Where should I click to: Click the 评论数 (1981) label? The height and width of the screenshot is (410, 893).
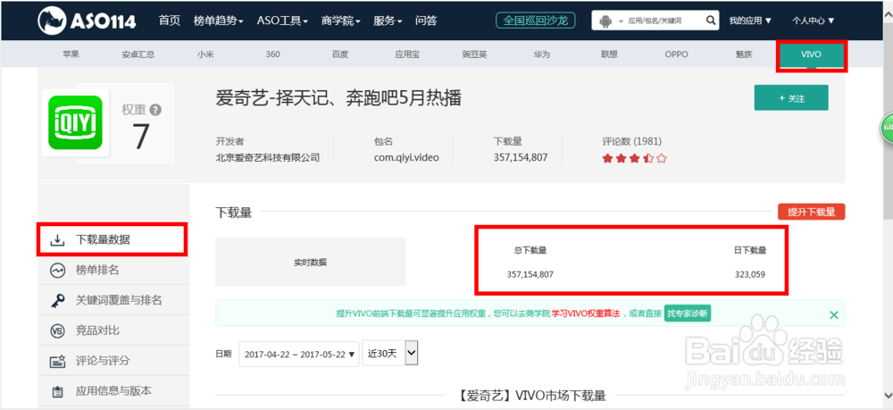631,141
